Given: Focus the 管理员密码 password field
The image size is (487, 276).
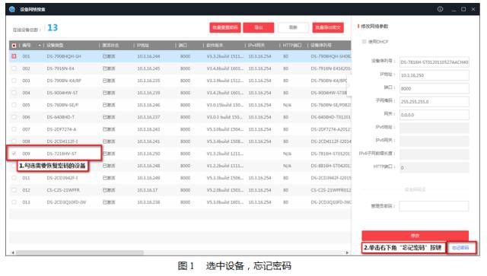Looking at the screenshot, I should click(434, 206).
